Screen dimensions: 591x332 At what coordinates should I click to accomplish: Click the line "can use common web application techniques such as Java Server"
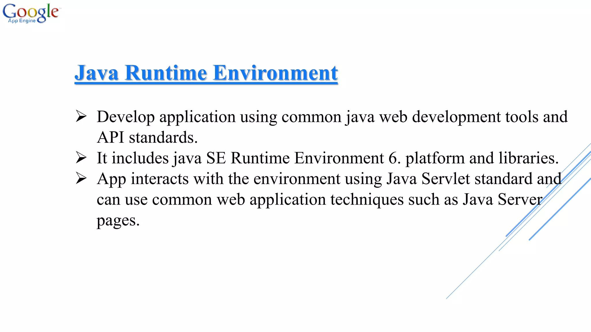pyautogui.click(x=319, y=200)
